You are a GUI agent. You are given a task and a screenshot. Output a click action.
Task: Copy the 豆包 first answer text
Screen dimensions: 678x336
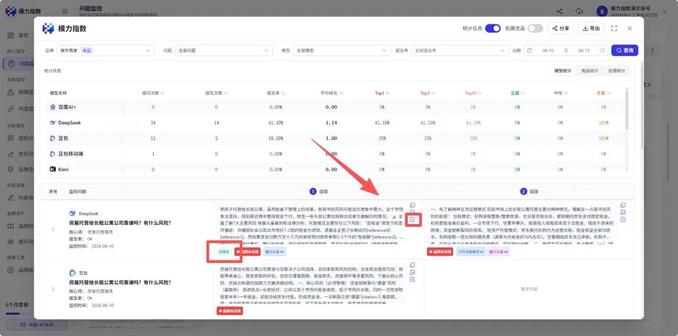pos(412,265)
